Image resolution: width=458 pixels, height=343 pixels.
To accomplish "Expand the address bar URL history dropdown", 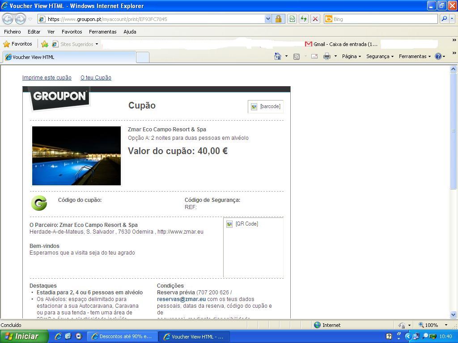I will (x=268, y=19).
